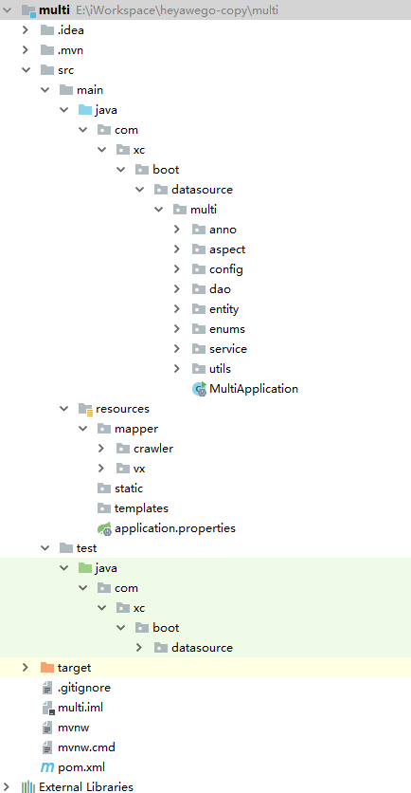Select the mvnw.cmd file name
The image size is (411, 793).
86,747
